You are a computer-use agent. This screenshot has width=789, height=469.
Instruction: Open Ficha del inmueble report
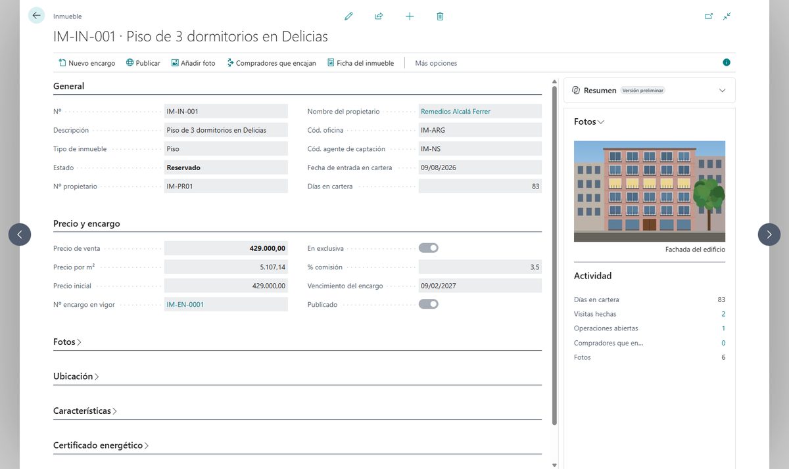[360, 63]
